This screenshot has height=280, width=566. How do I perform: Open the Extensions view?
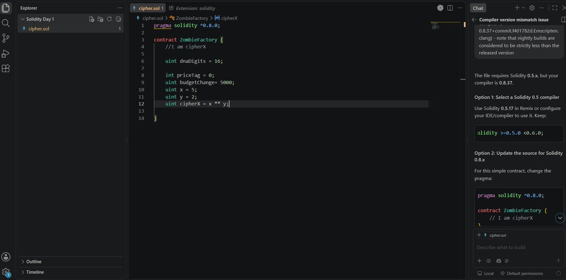(6, 68)
